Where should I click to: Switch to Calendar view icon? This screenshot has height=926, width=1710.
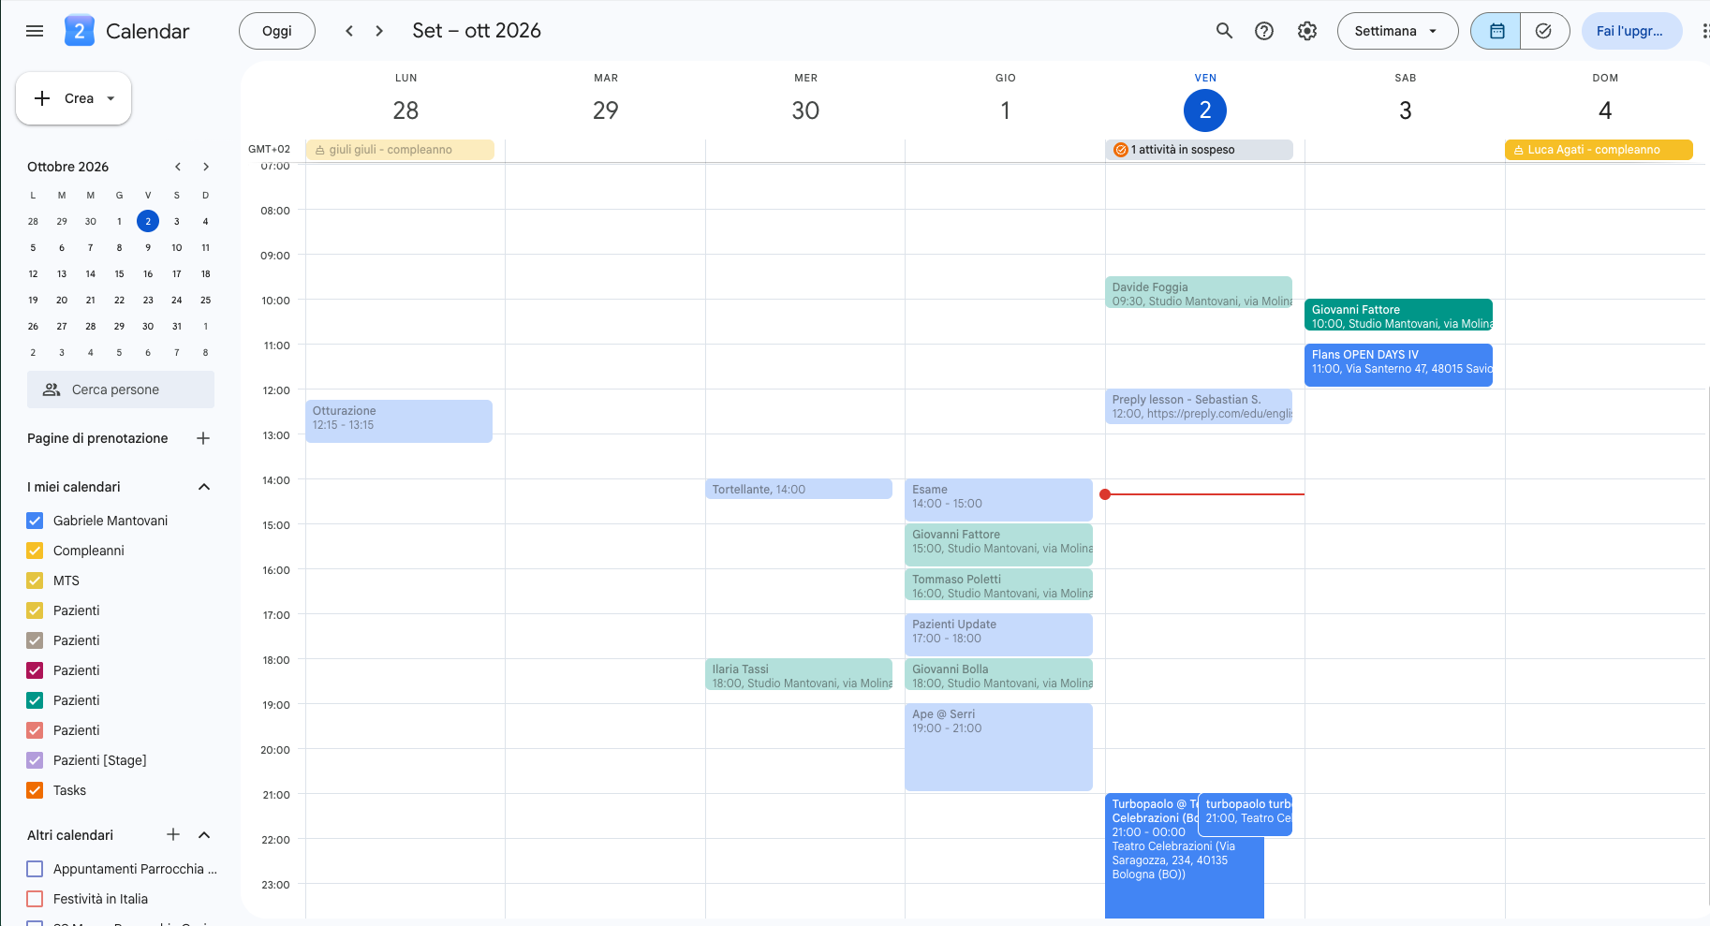(1496, 31)
